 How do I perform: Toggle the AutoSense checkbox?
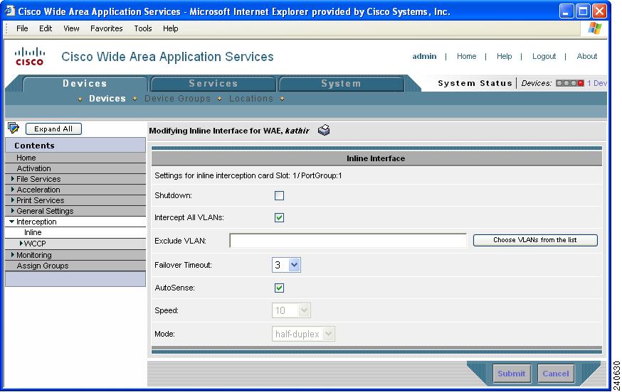pyautogui.click(x=279, y=288)
